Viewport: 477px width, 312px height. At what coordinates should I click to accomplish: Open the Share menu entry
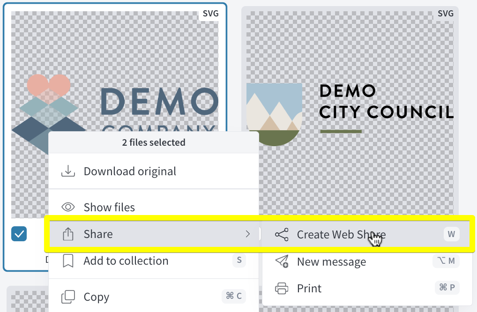(x=154, y=234)
